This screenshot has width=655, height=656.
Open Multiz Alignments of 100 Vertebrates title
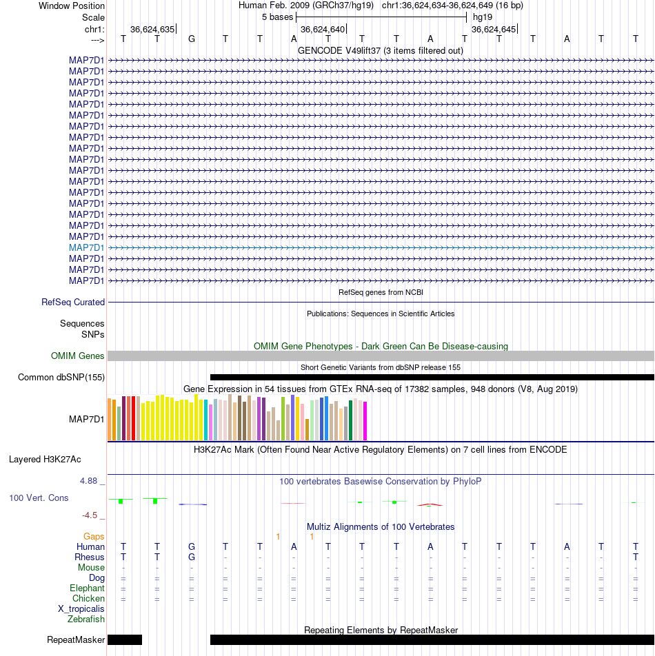tap(381, 526)
